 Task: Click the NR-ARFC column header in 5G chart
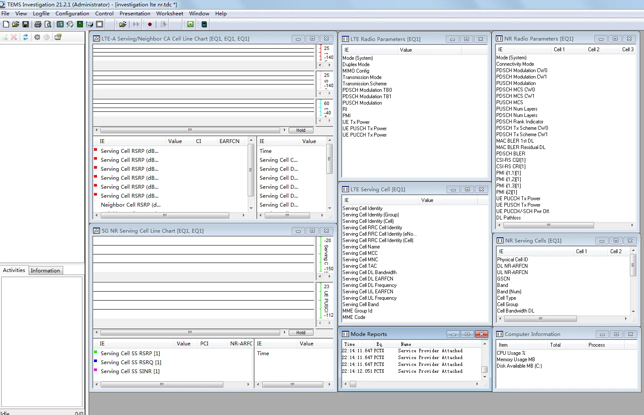click(x=240, y=344)
